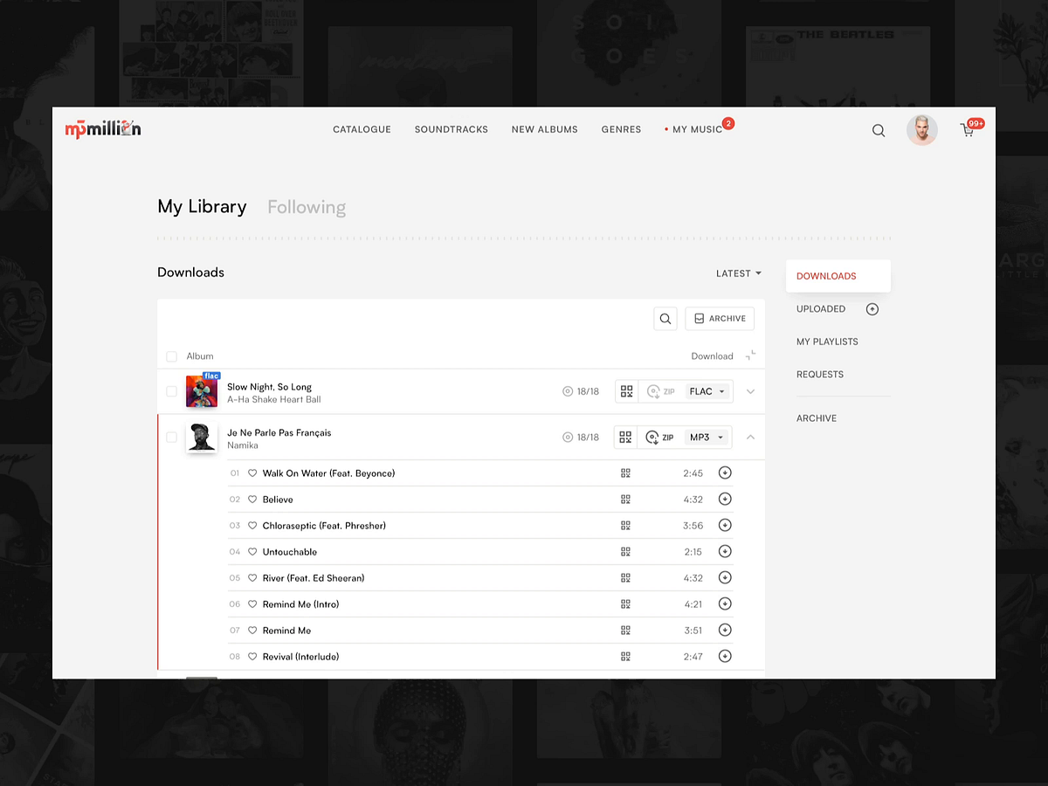This screenshot has height=786, width=1048.
Task: Check the Album select-all checkbox
Action: point(171,355)
